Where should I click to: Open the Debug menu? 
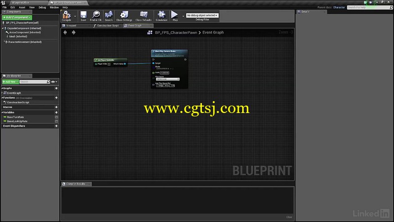point(42,7)
